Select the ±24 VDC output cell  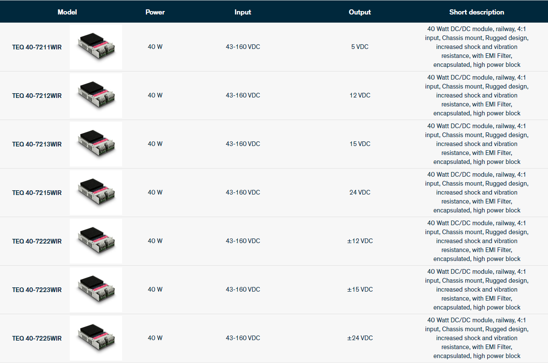tap(360, 338)
